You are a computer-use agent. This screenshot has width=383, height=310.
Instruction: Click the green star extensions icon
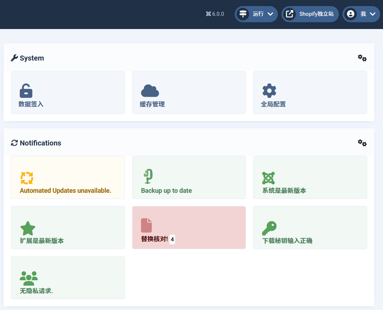(x=28, y=228)
